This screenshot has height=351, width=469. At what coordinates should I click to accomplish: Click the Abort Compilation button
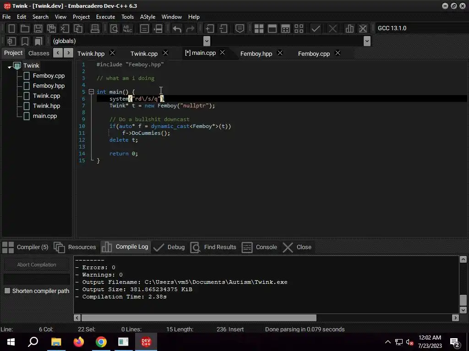click(x=37, y=265)
